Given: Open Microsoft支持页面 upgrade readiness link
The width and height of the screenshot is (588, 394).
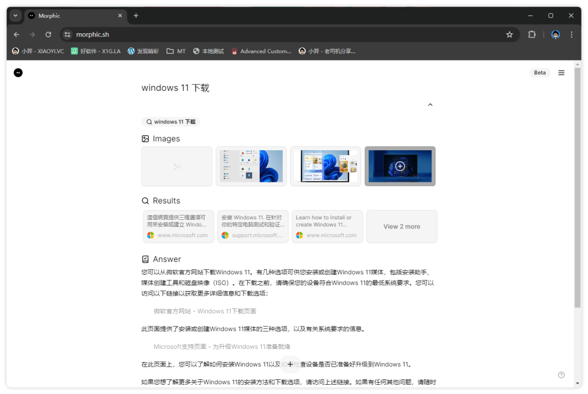Looking at the screenshot, I should tap(222, 347).
